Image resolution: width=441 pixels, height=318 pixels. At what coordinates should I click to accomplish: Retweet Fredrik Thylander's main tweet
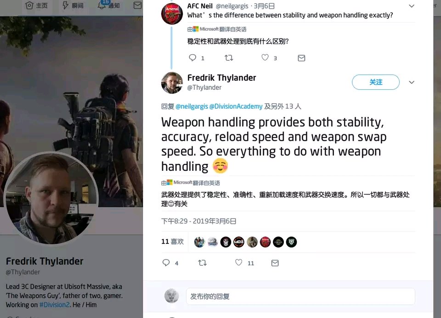tap(203, 263)
